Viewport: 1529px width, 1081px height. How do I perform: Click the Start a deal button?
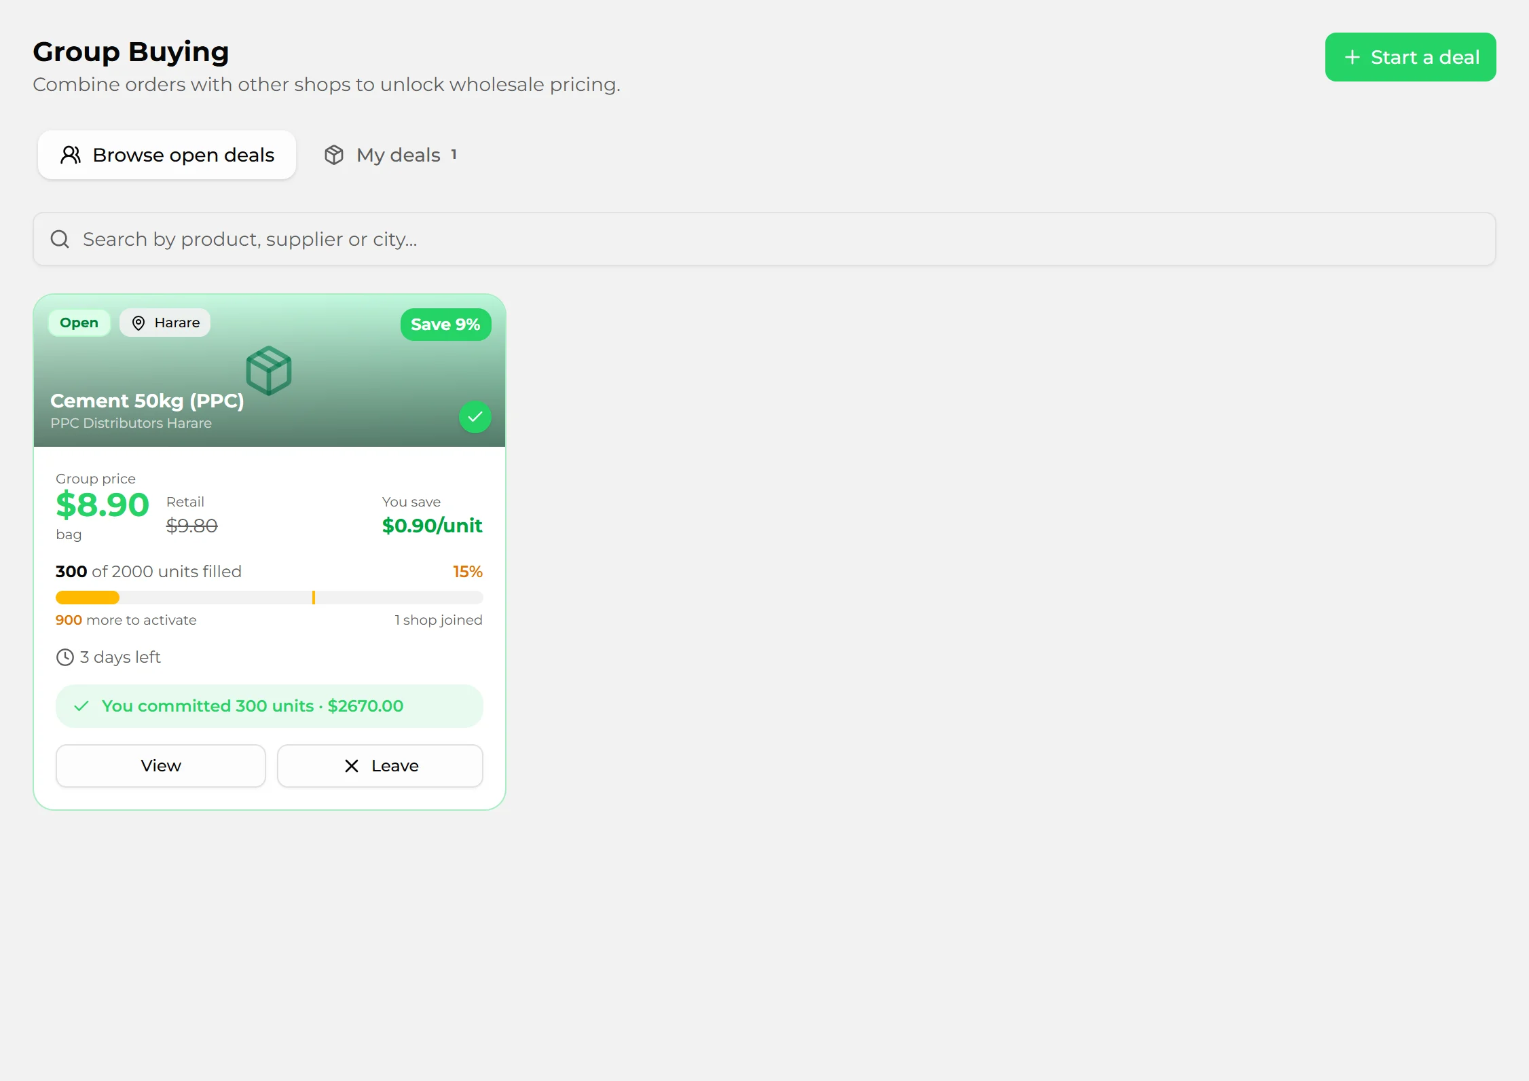pos(1410,57)
